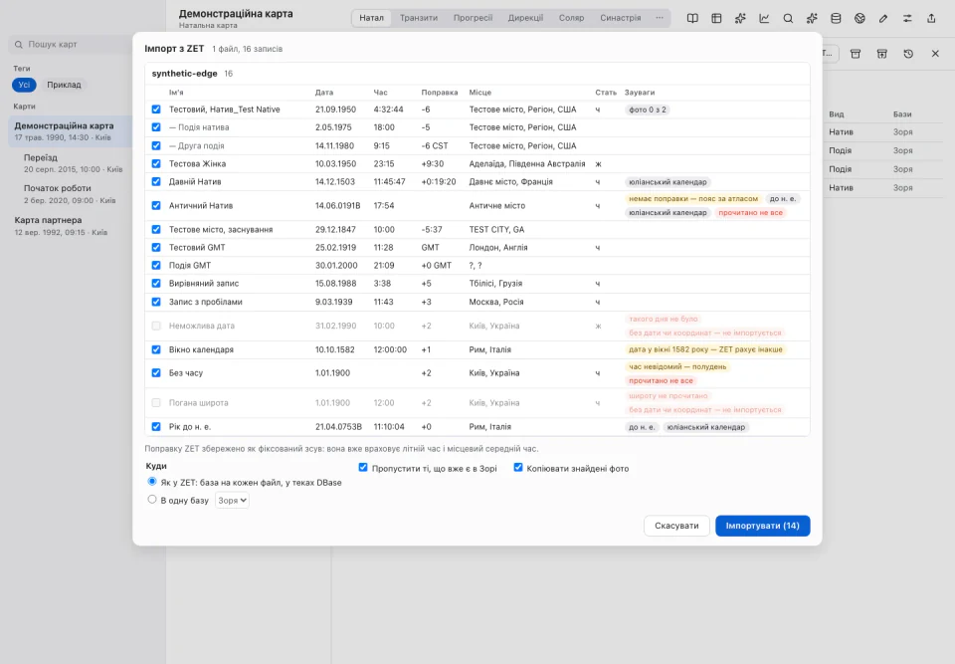955x664 pixels.
Task: Switch to the Синастрія tab
Action: click(621, 18)
